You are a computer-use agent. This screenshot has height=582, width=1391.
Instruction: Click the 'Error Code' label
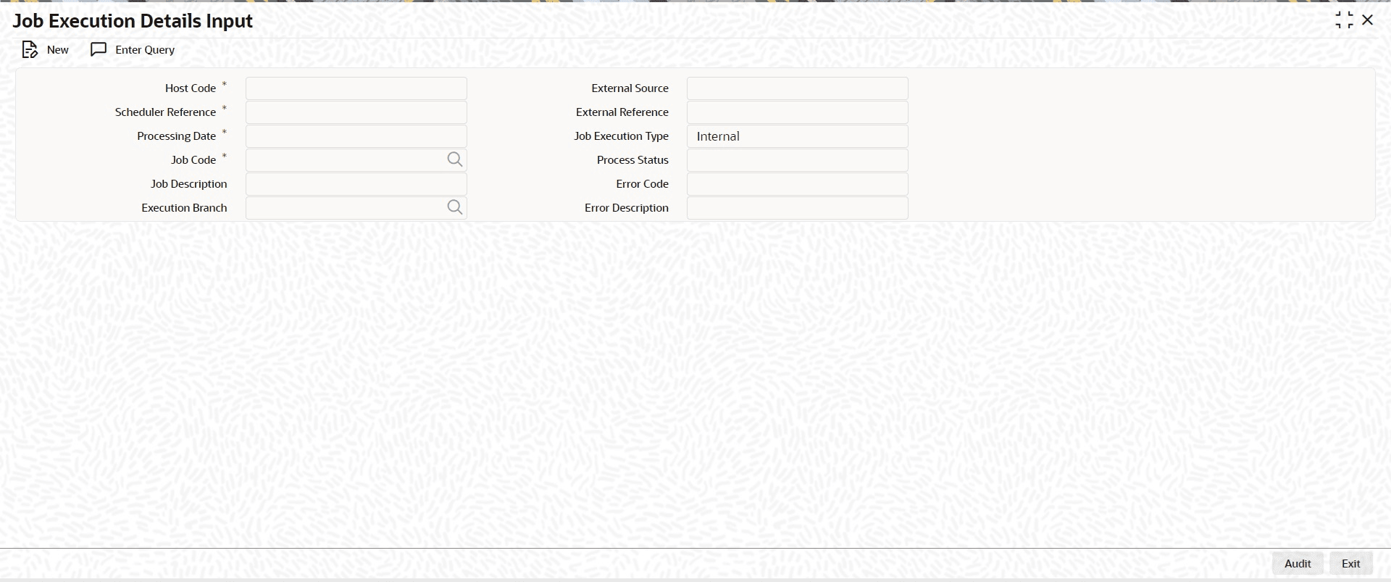coord(643,183)
